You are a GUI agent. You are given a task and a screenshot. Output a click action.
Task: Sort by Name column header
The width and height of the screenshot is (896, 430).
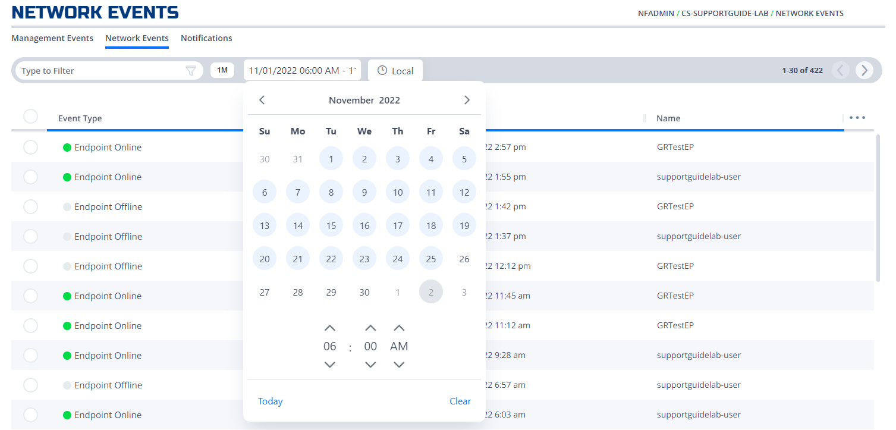point(668,118)
